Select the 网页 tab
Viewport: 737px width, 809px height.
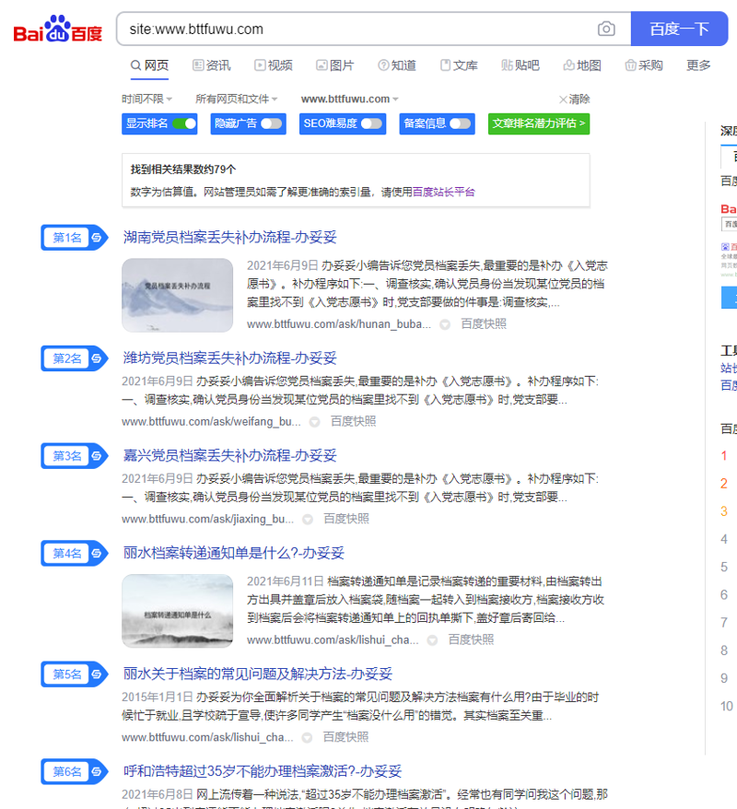149,65
